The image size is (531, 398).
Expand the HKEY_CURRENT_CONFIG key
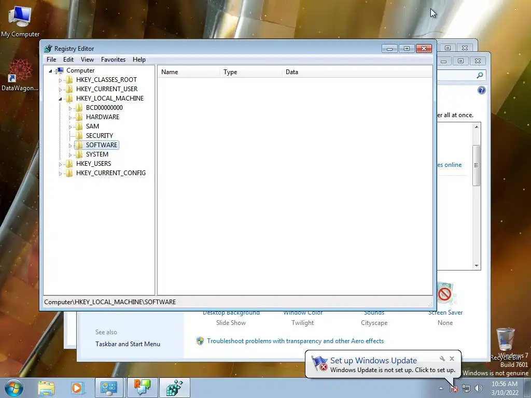click(60, 173)
